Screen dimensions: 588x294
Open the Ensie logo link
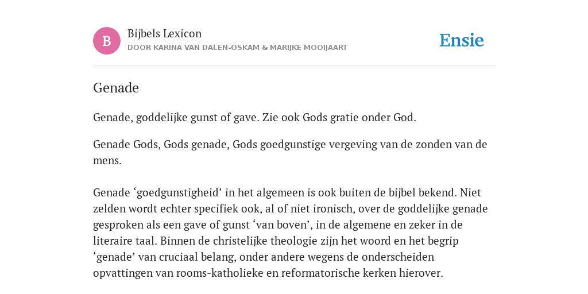tap(462, 41)
